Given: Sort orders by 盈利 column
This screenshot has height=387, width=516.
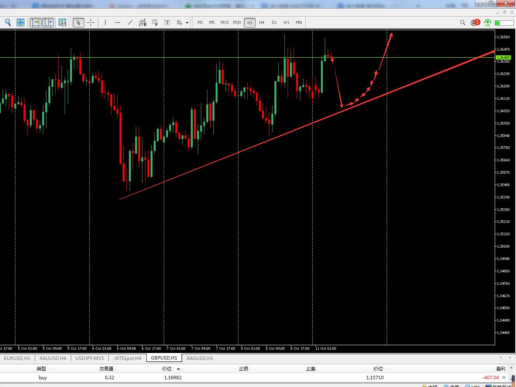Looking at the screenshot, I should tap(501, 369).
